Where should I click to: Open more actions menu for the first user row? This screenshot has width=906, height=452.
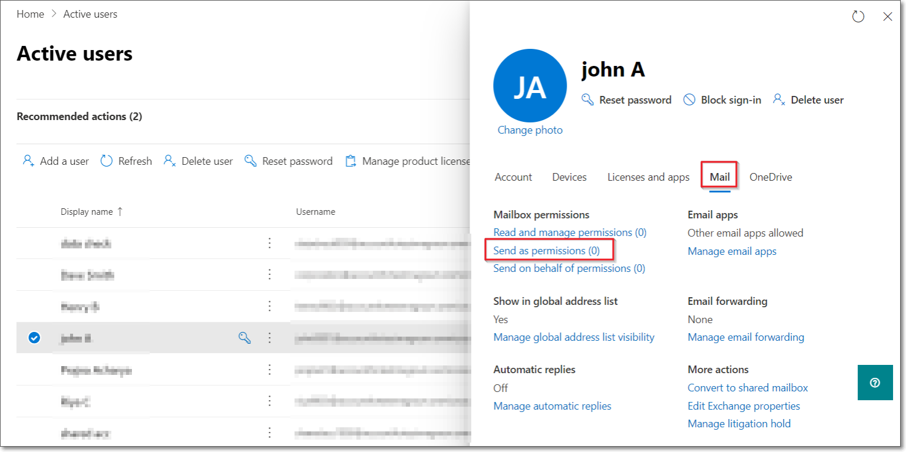270,243
